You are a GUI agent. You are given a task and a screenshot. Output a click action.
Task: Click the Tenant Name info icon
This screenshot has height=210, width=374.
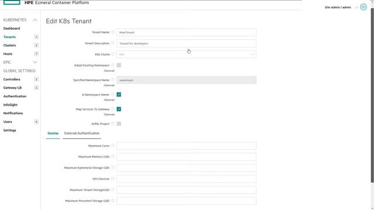click(x=113, y=32)
